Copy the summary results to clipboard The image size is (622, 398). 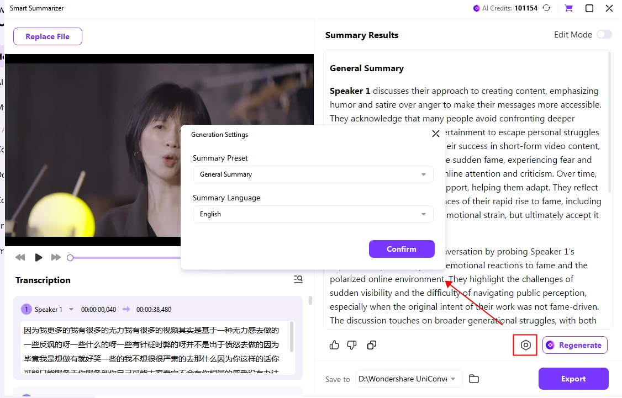tap(372, 345)
